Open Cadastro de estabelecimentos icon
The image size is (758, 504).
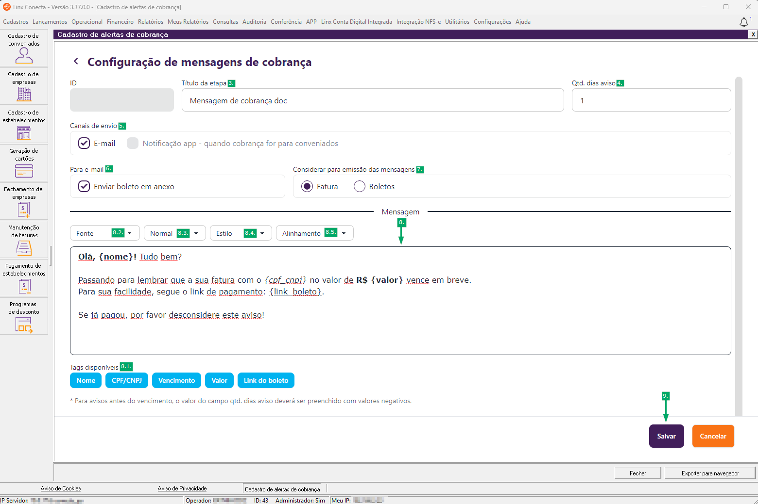point(24,132)
